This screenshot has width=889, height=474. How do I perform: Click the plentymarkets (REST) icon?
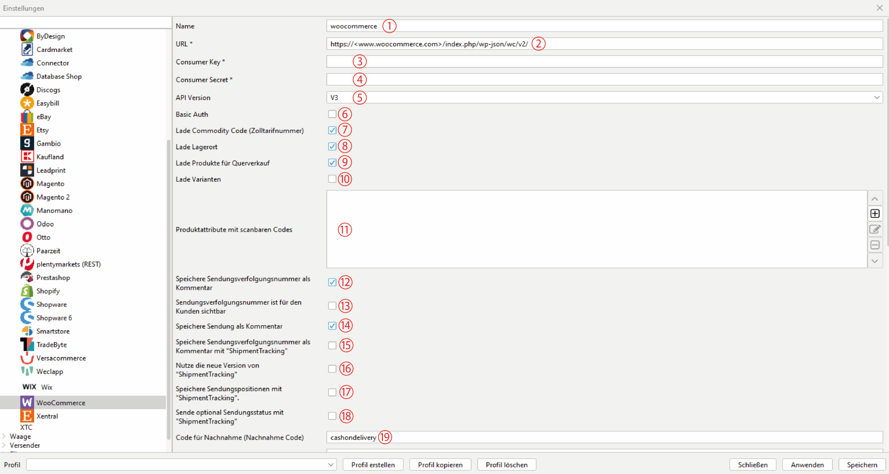[x=27, y=264]
